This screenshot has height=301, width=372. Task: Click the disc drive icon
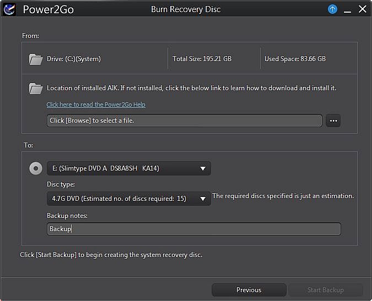tap(36, 168)
